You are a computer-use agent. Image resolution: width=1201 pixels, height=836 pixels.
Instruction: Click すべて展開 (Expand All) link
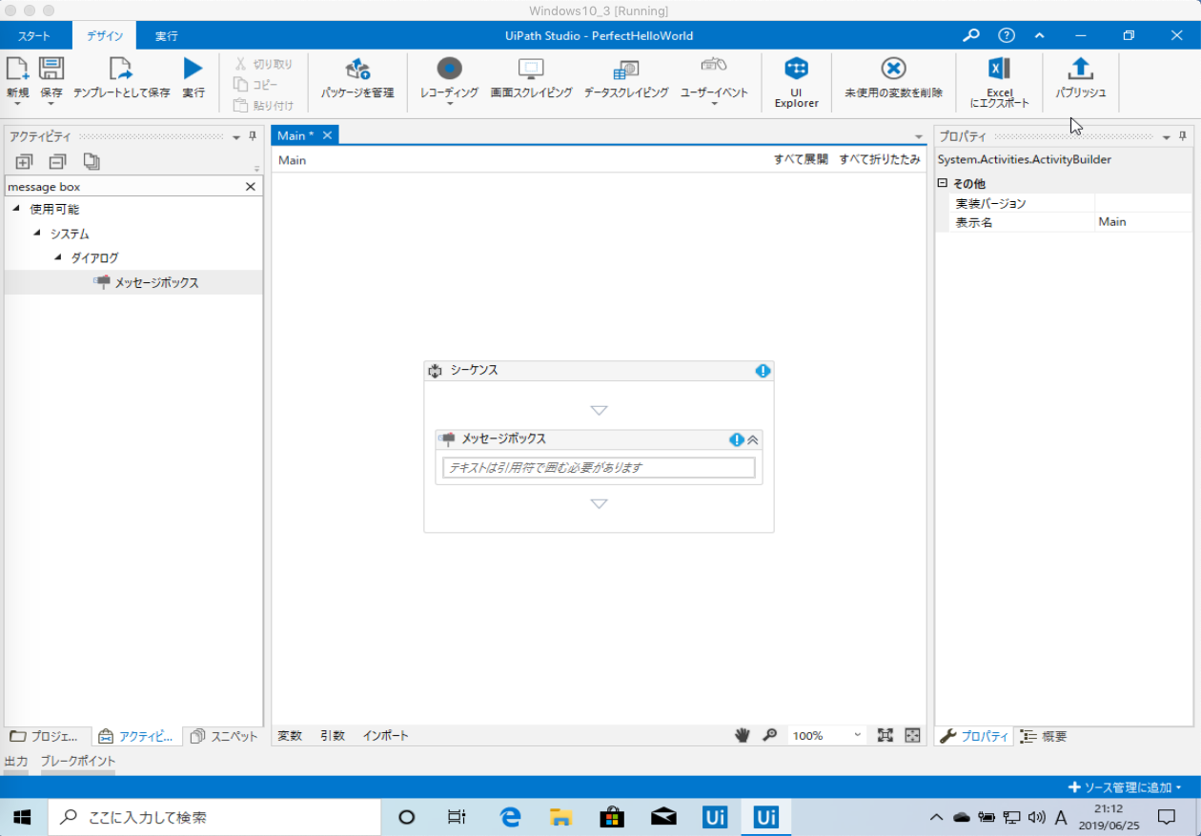801,160
